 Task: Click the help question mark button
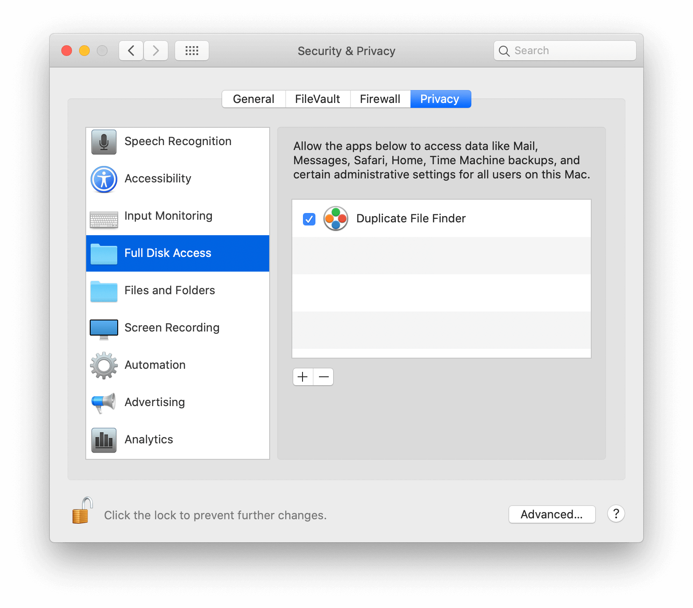616,514
